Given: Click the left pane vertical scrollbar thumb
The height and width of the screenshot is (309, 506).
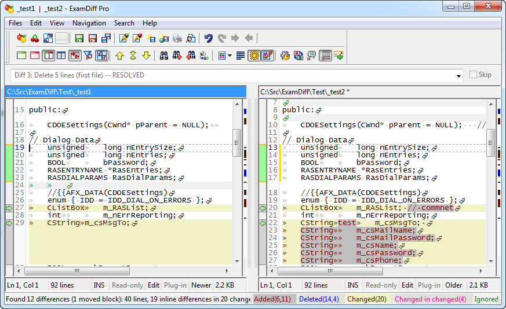Looking at the screenshot, I should pyautogui.click(x=237, y=142).
